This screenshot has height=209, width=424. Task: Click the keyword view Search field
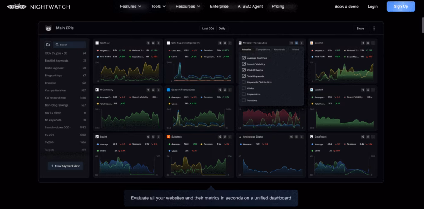click(71, 45)
